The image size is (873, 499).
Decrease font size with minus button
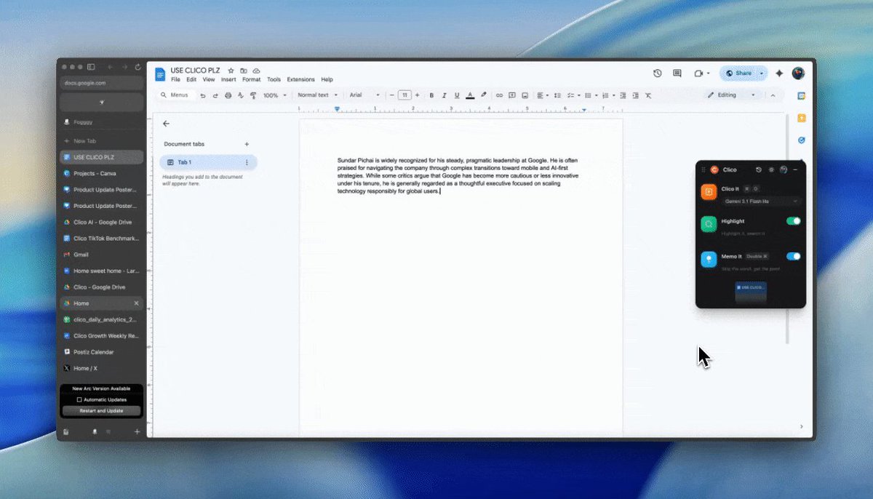pyautogui.click(x=392, y=95)
